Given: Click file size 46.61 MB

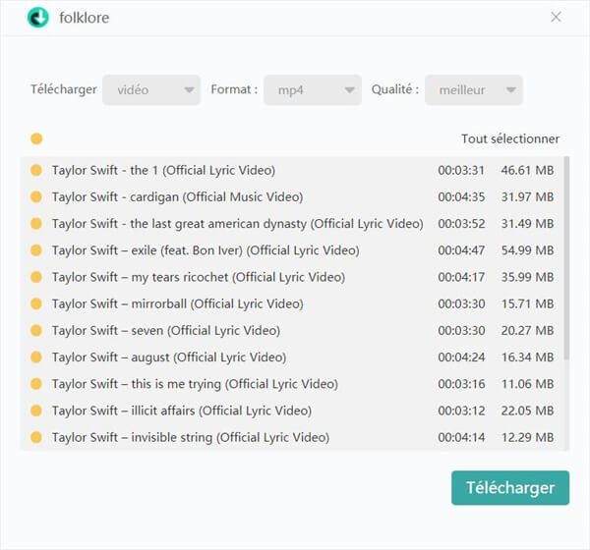Looking at the screenshot, I should pos(527,170).
